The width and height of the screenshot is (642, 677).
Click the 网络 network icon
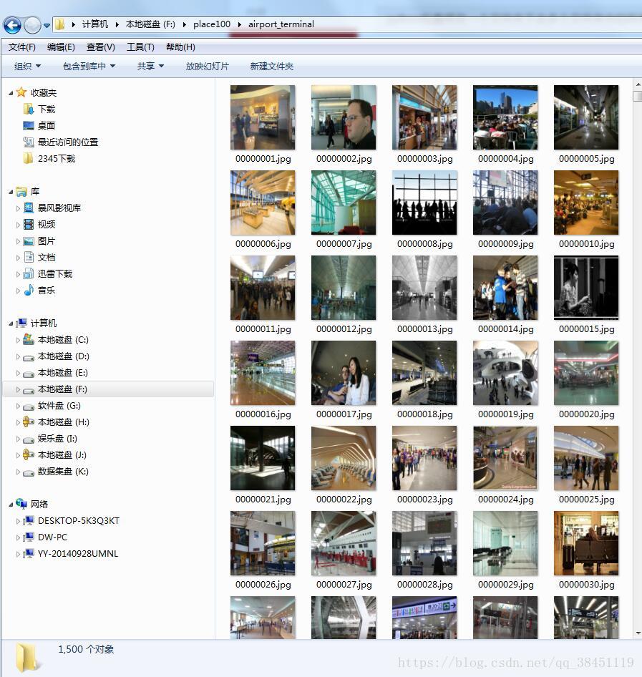21,504
